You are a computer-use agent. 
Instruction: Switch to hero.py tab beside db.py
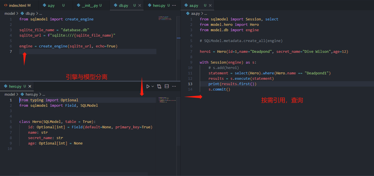[x=159, y=5]
